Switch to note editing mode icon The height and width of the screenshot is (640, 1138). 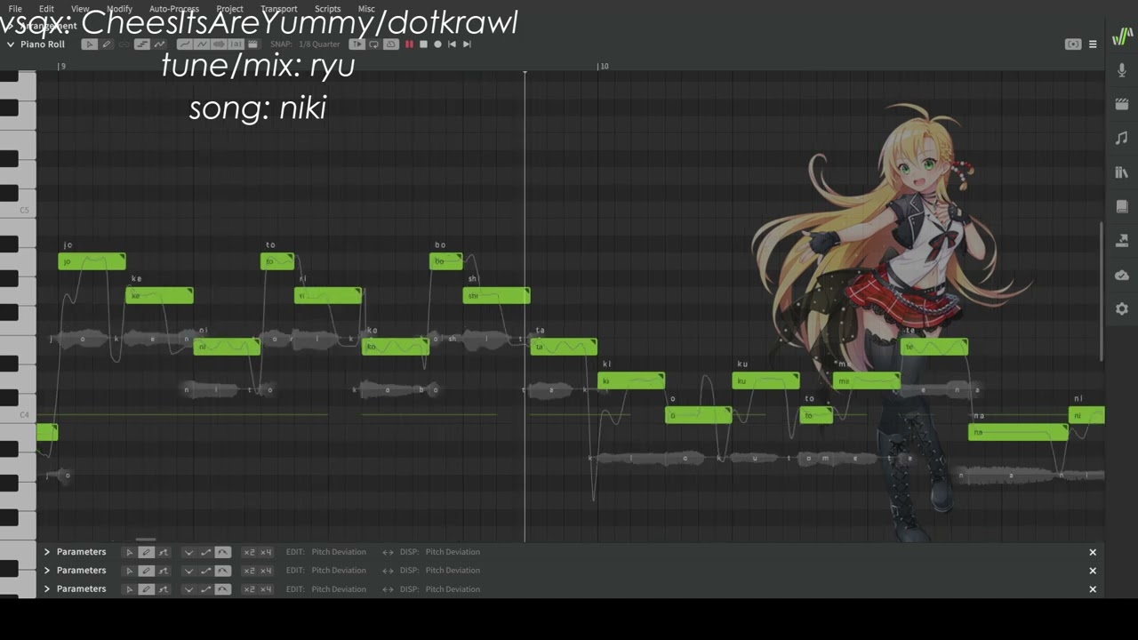[x=141, y=44]
